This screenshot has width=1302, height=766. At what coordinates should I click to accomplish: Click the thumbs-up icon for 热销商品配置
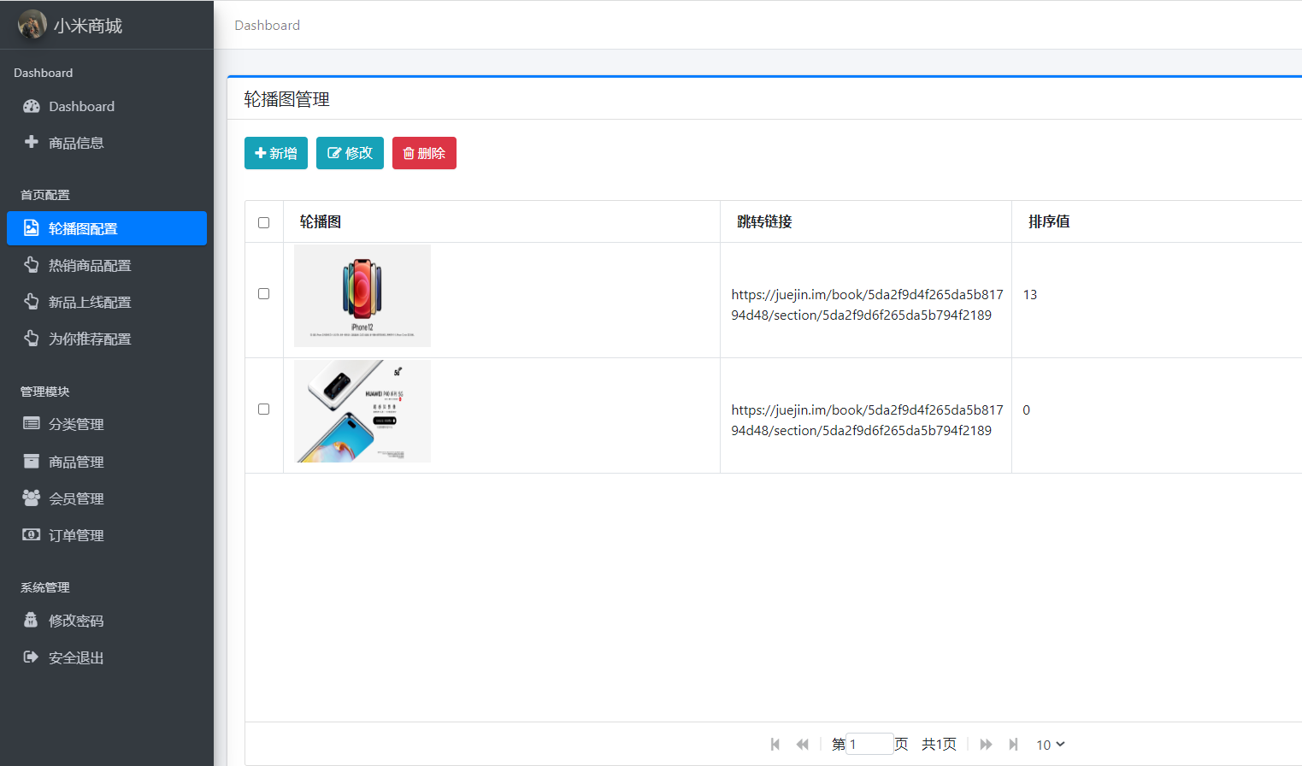32,264
